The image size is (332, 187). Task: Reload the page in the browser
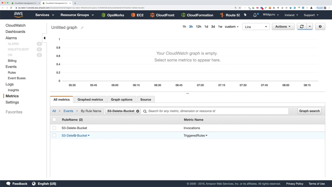11,8
